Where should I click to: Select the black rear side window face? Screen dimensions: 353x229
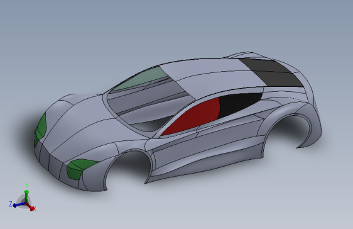239,104
